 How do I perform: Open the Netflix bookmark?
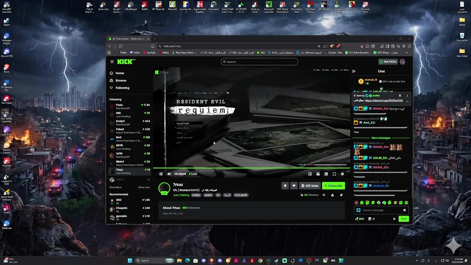(164, 53)
